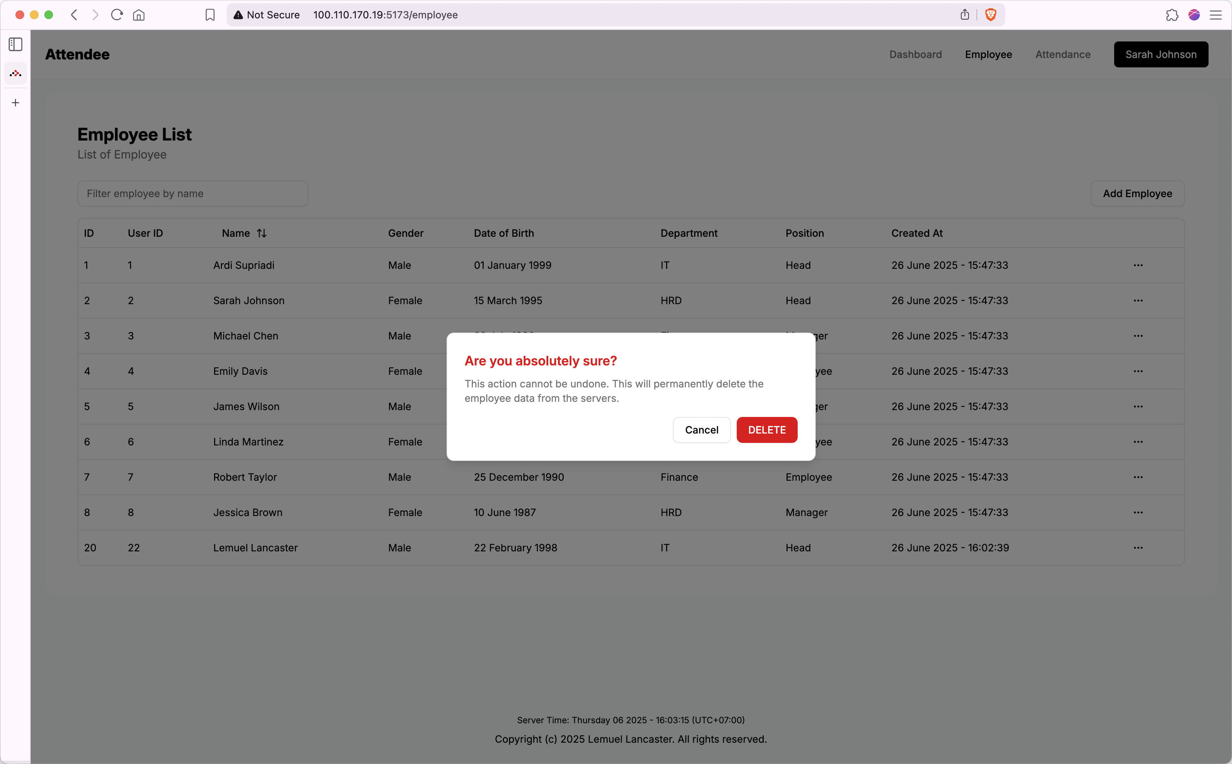Go back using the browser back arrow
This screenshot has width=1232, height=764.
pyautogui.click(x=74, y=15)
